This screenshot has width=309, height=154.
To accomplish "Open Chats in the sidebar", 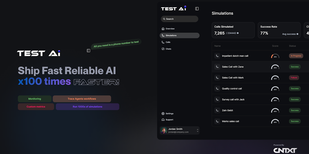I will (180, 49).
